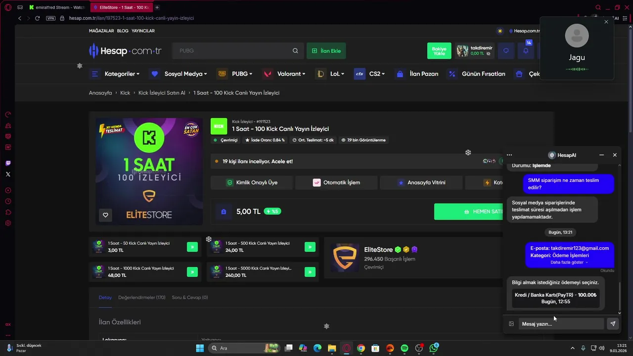Open MAĞAZALAR top menu link
633x356 pixels.
click(x=101, y=31)
